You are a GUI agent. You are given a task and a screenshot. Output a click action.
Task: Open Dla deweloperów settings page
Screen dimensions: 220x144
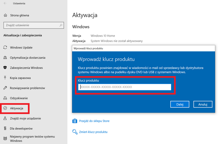coord(21,128)
